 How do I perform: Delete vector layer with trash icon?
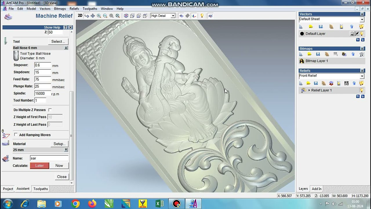pos(352,27)
